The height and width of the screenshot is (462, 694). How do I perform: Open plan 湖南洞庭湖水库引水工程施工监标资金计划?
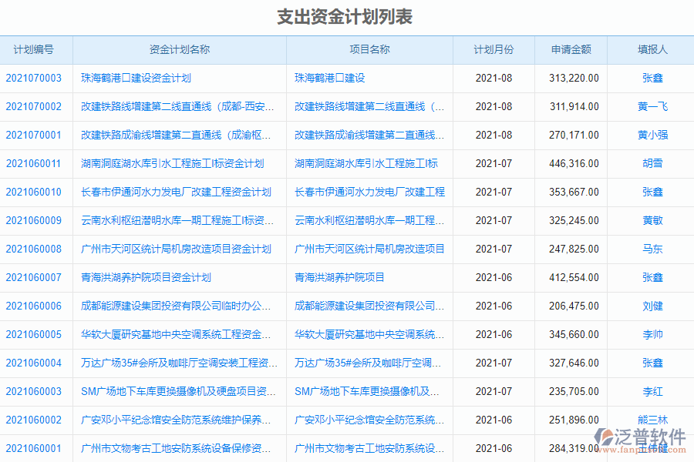[171, 163]
